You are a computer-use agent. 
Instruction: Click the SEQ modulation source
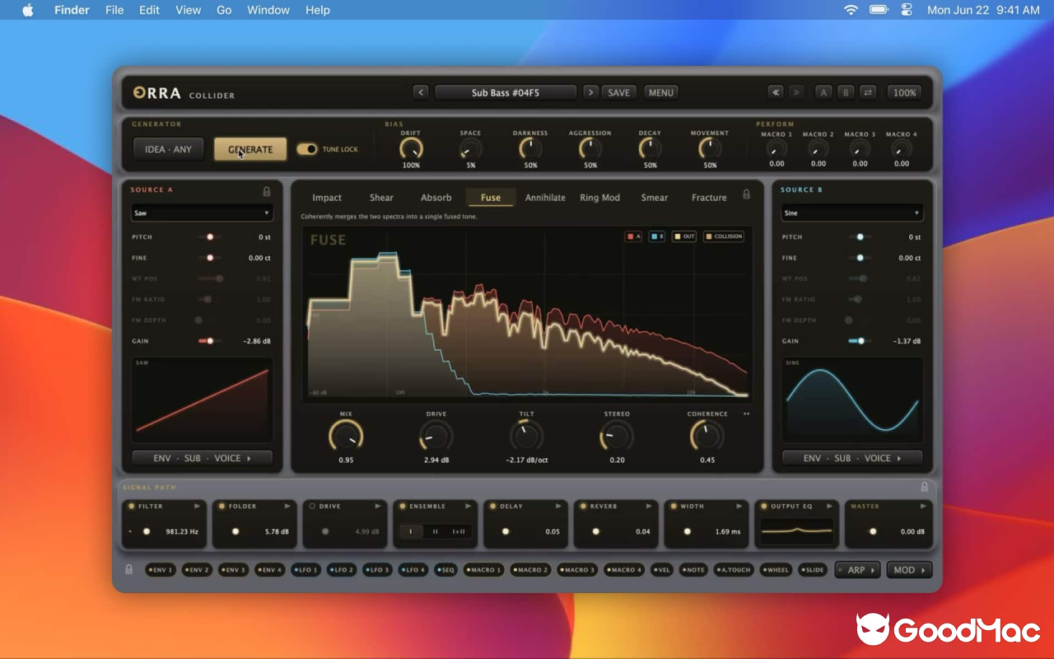(445, 569)
